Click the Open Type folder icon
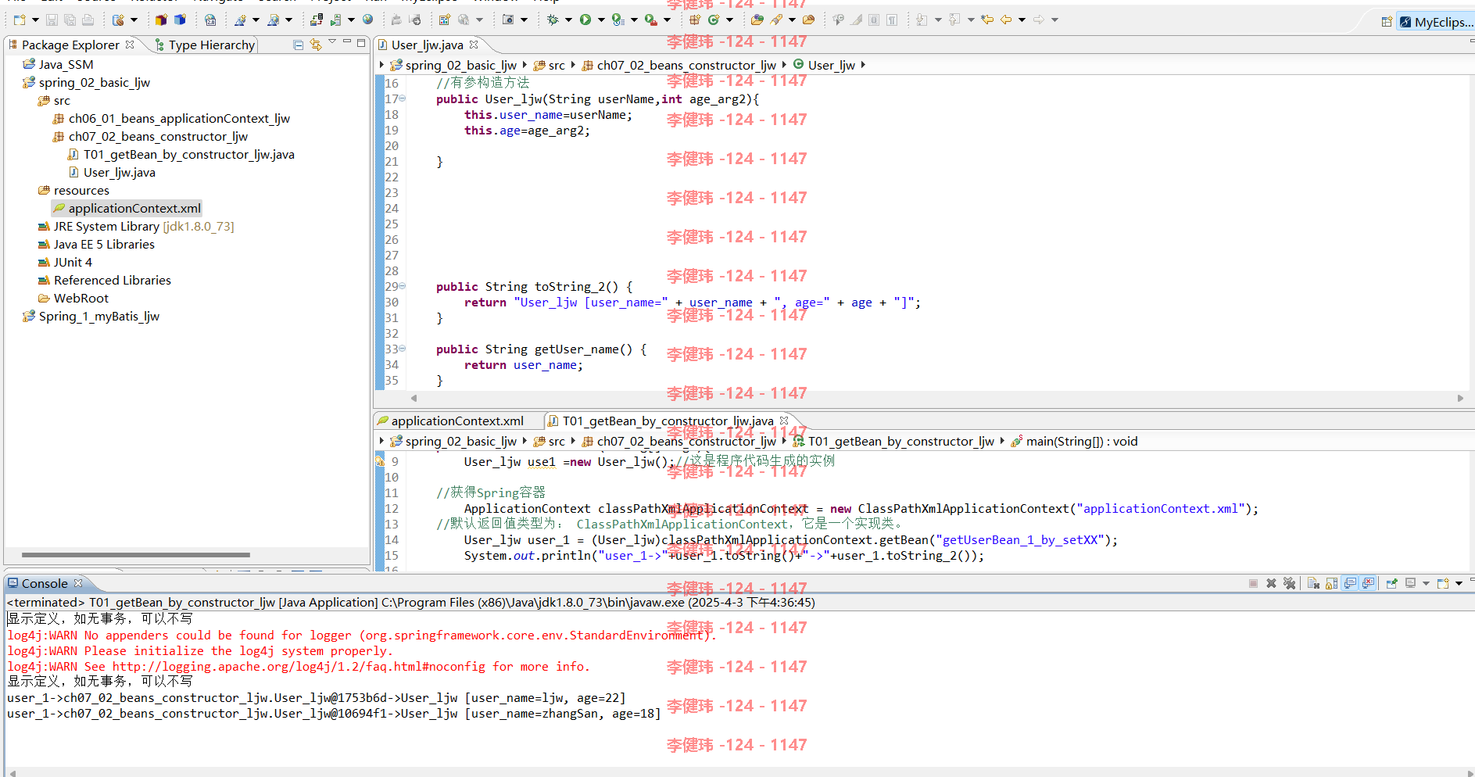Image resolution: width=1475 pixels, height=777 pixels. 757,20
